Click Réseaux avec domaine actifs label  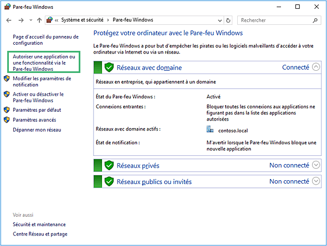(128, 129)
